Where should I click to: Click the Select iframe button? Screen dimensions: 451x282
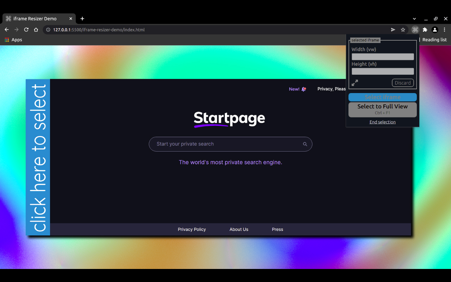pos(383,97)
